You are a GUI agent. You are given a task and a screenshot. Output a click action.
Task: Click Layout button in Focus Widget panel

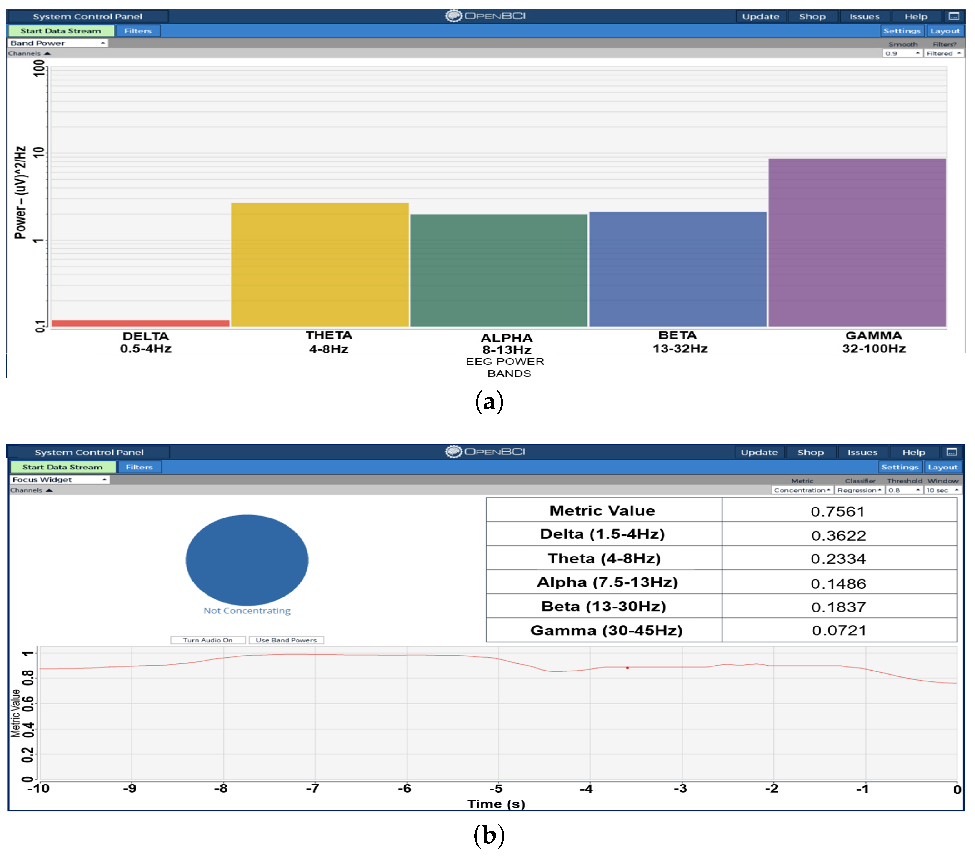942,467
